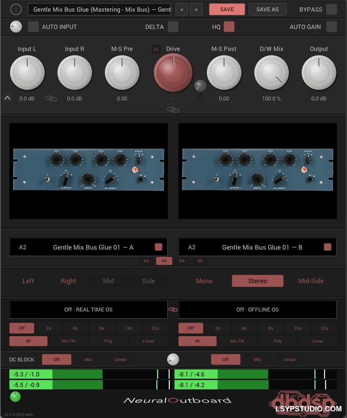347x418 pixels.
Task: Set real time oversampling to 2x
Action: click(48, 328)
